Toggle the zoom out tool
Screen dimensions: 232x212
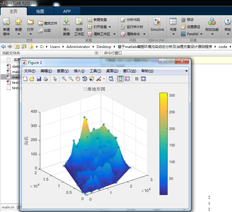tap(71, 79)
